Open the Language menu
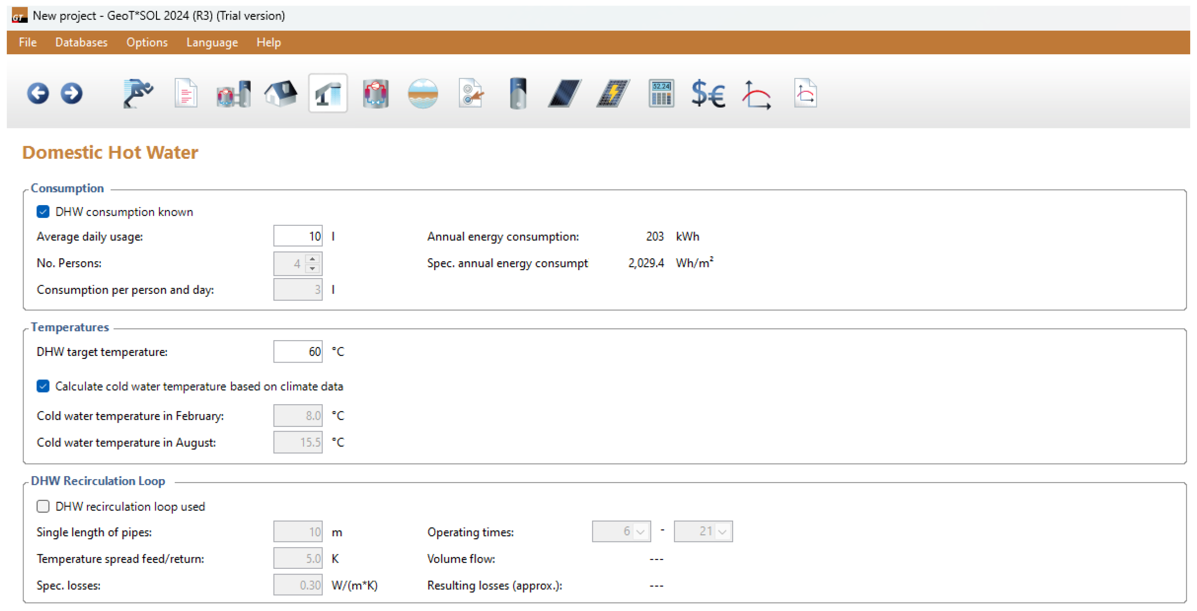Image resolution: width=1197 pixels, height=611 pixels. pyautogui.click(x=212, y=42)
